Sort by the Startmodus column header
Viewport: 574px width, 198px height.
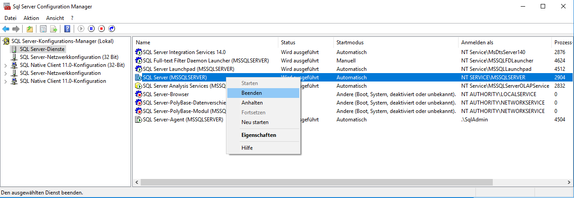[x=396, y=43]
